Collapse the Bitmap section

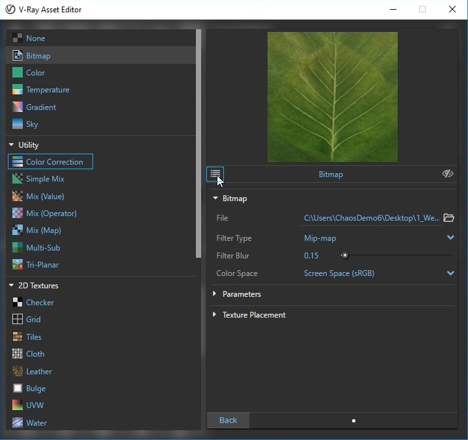(x=215, y=199)
